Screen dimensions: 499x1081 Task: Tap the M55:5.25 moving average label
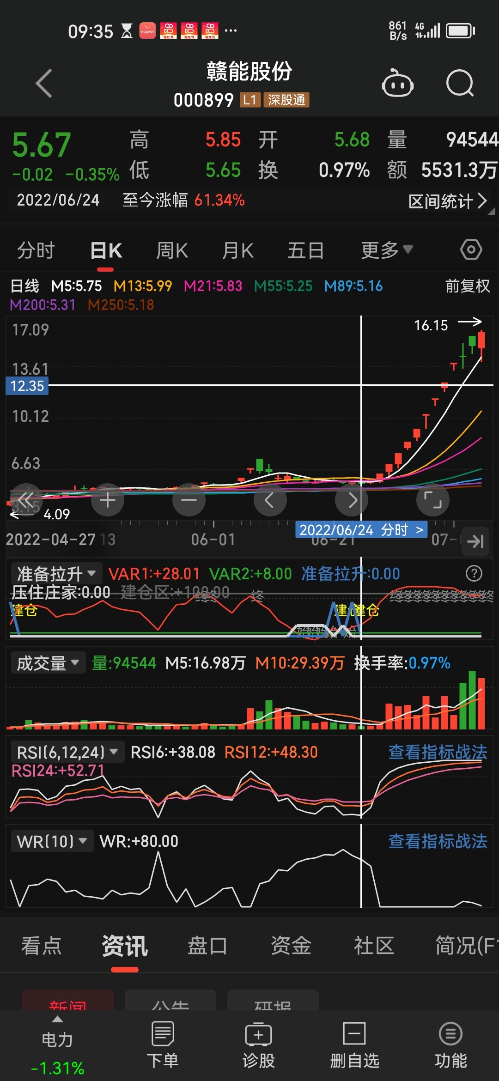click(283, 286)
